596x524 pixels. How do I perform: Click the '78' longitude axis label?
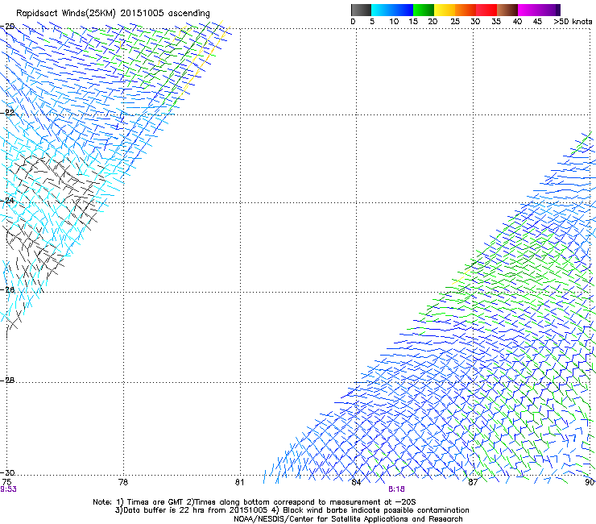pyautogui.click(x=123, y=482)
